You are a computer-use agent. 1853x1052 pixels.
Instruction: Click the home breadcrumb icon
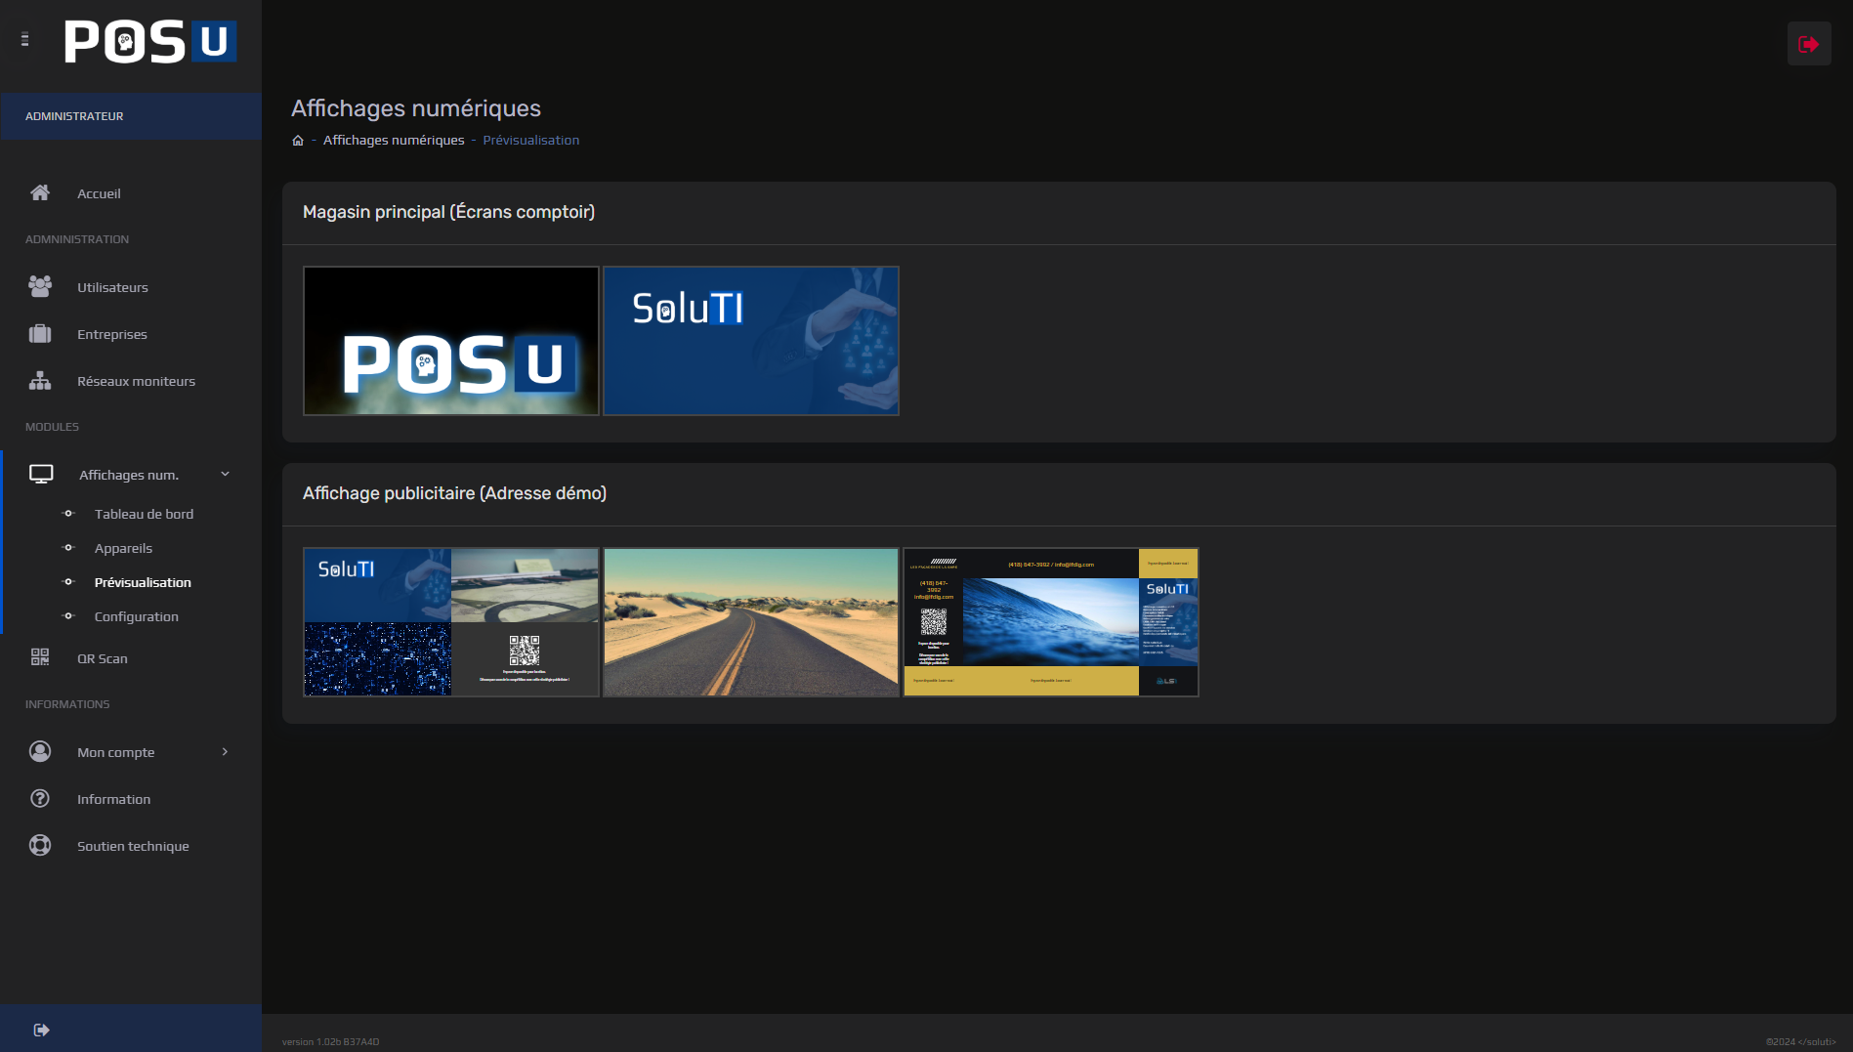[298, 141]
